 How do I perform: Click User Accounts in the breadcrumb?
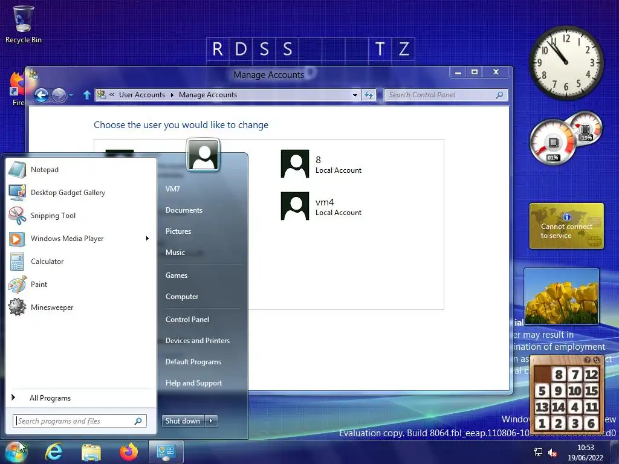click(x=141, y=95)
